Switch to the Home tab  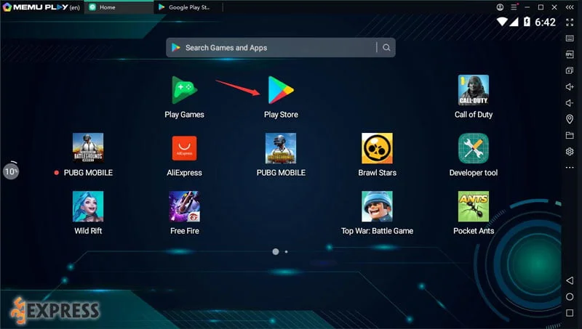pos(119,7)
